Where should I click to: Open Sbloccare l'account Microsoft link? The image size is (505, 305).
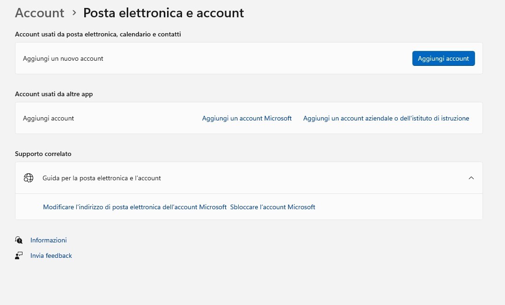point(272,207)
